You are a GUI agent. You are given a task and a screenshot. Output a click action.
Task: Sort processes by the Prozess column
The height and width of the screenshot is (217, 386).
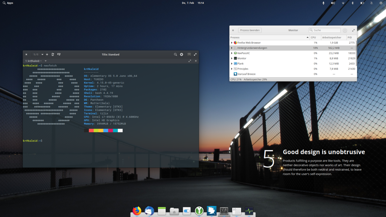tap(270, 37)
